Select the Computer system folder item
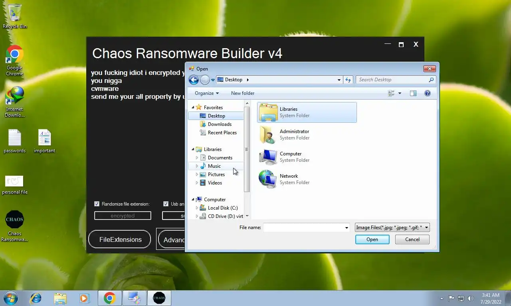Screen dimensions: 511x306 pyautogui.click(x=307, y=157)
